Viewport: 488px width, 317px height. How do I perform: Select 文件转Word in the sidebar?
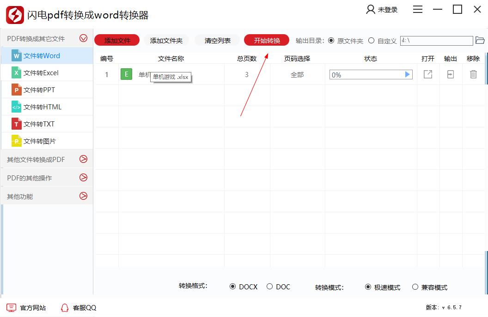[x=47, y=56]
